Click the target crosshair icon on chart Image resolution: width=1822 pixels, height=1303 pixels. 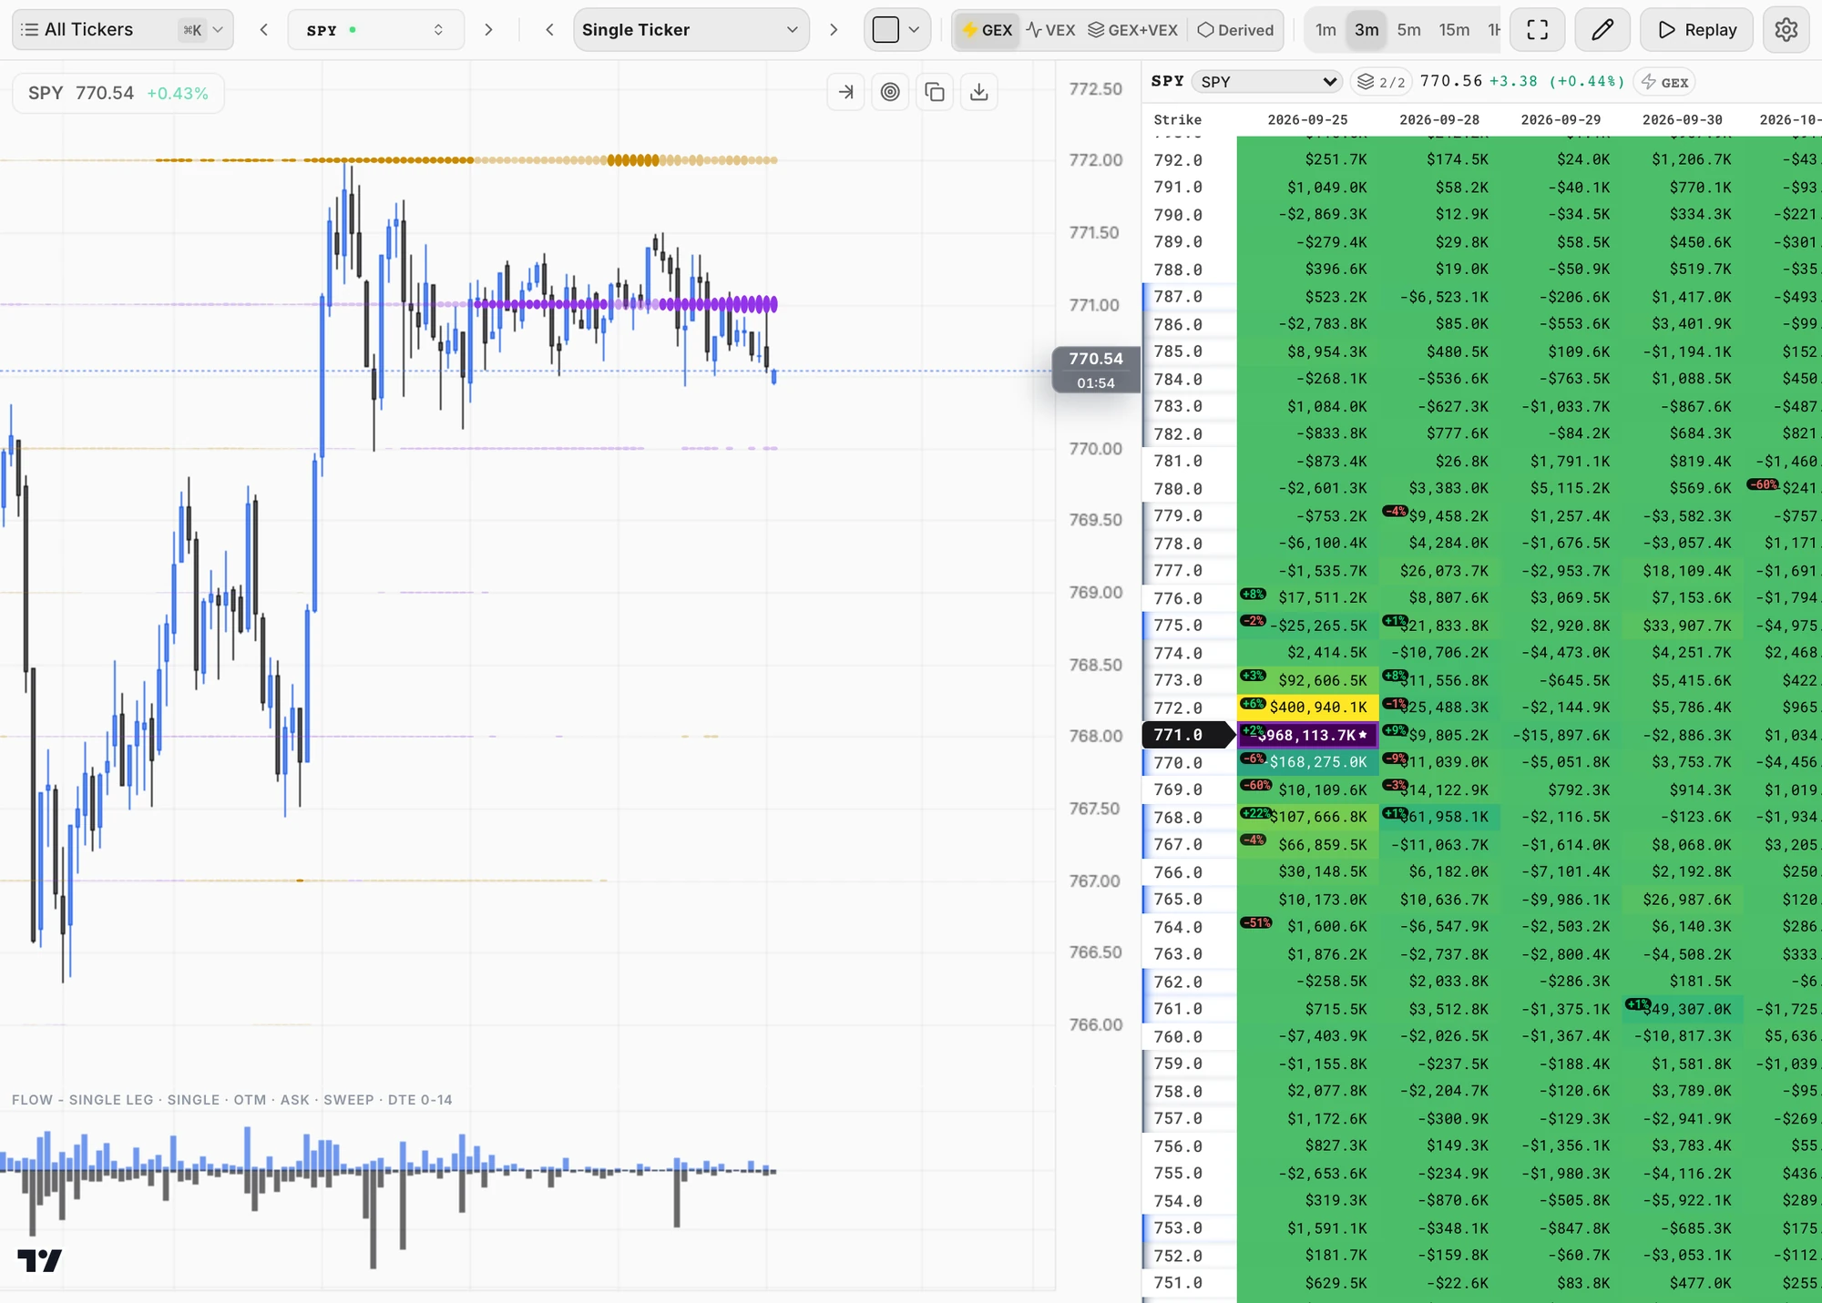[x=890, y=92]
